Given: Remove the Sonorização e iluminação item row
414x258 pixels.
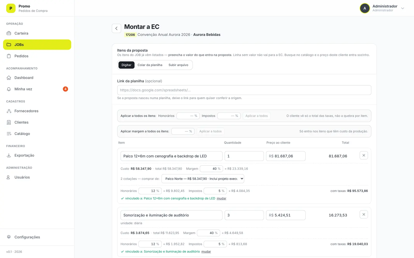Looking at the screenshot, I should [364, 214].
